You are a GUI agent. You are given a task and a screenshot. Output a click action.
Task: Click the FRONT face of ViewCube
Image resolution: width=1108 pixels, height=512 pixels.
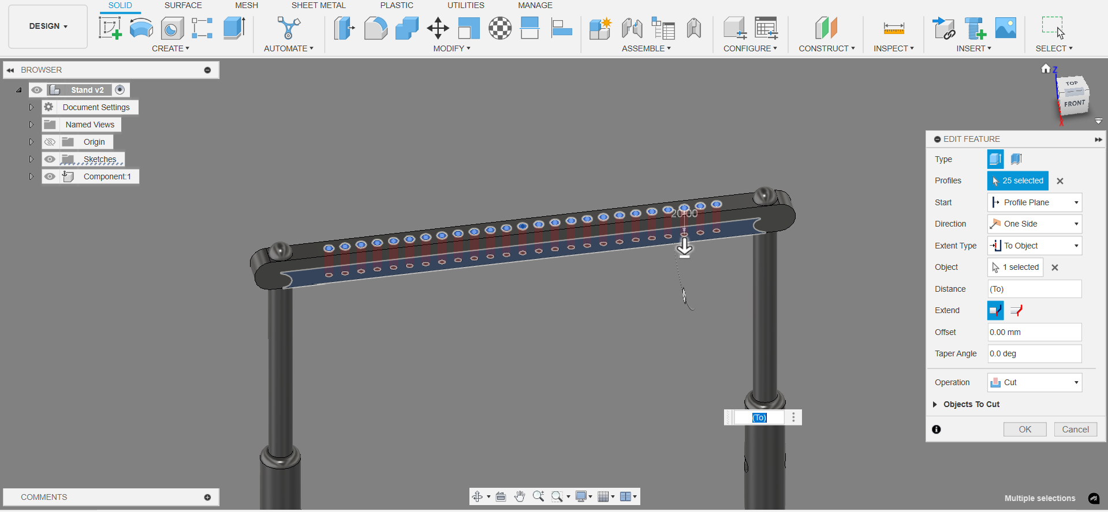coord(1074,104)
